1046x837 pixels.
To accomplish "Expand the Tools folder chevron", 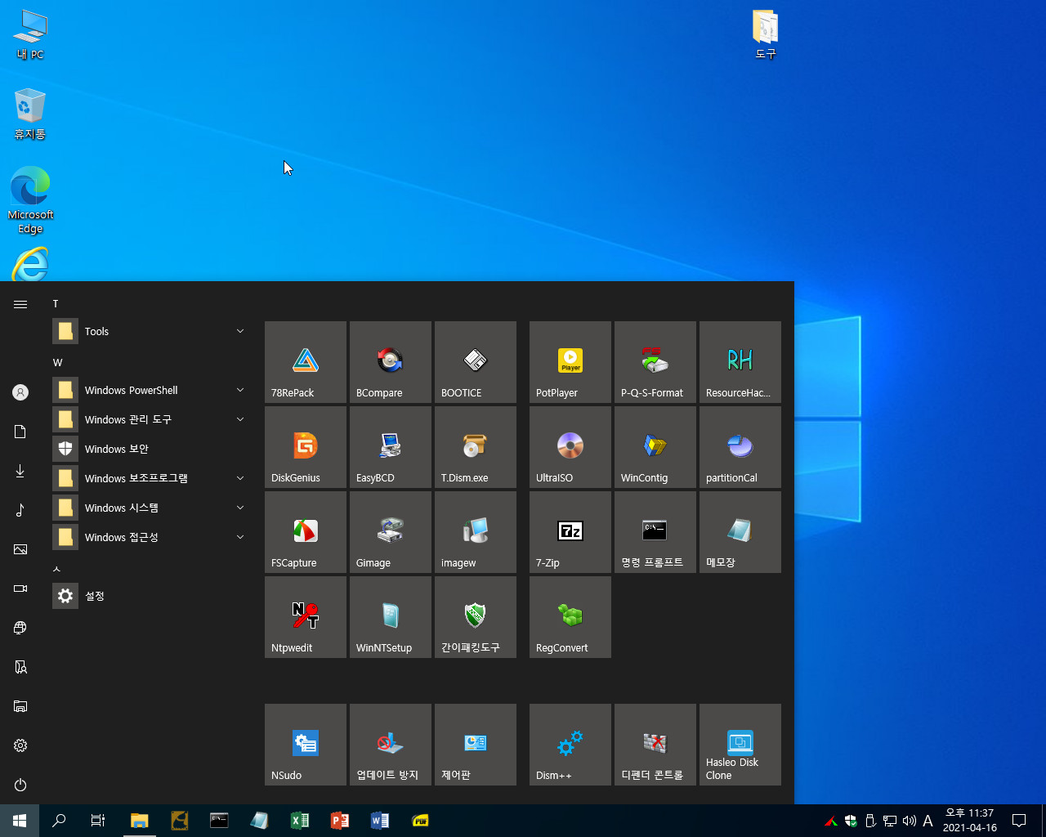I will (240, 331).
